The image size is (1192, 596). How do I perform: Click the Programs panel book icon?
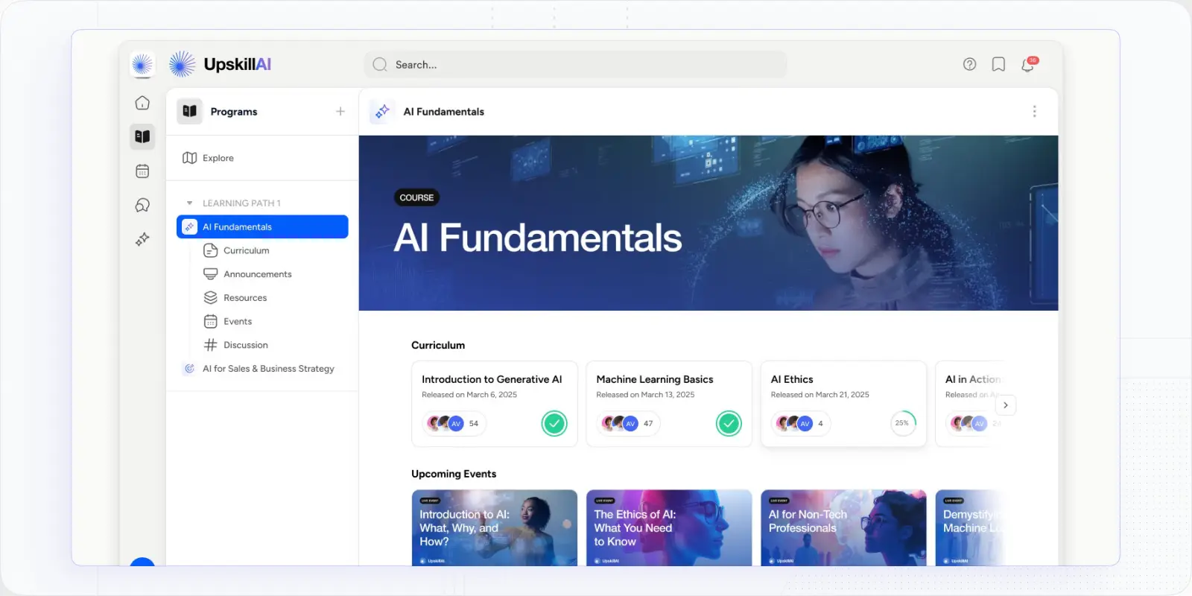tap(190, 111)
